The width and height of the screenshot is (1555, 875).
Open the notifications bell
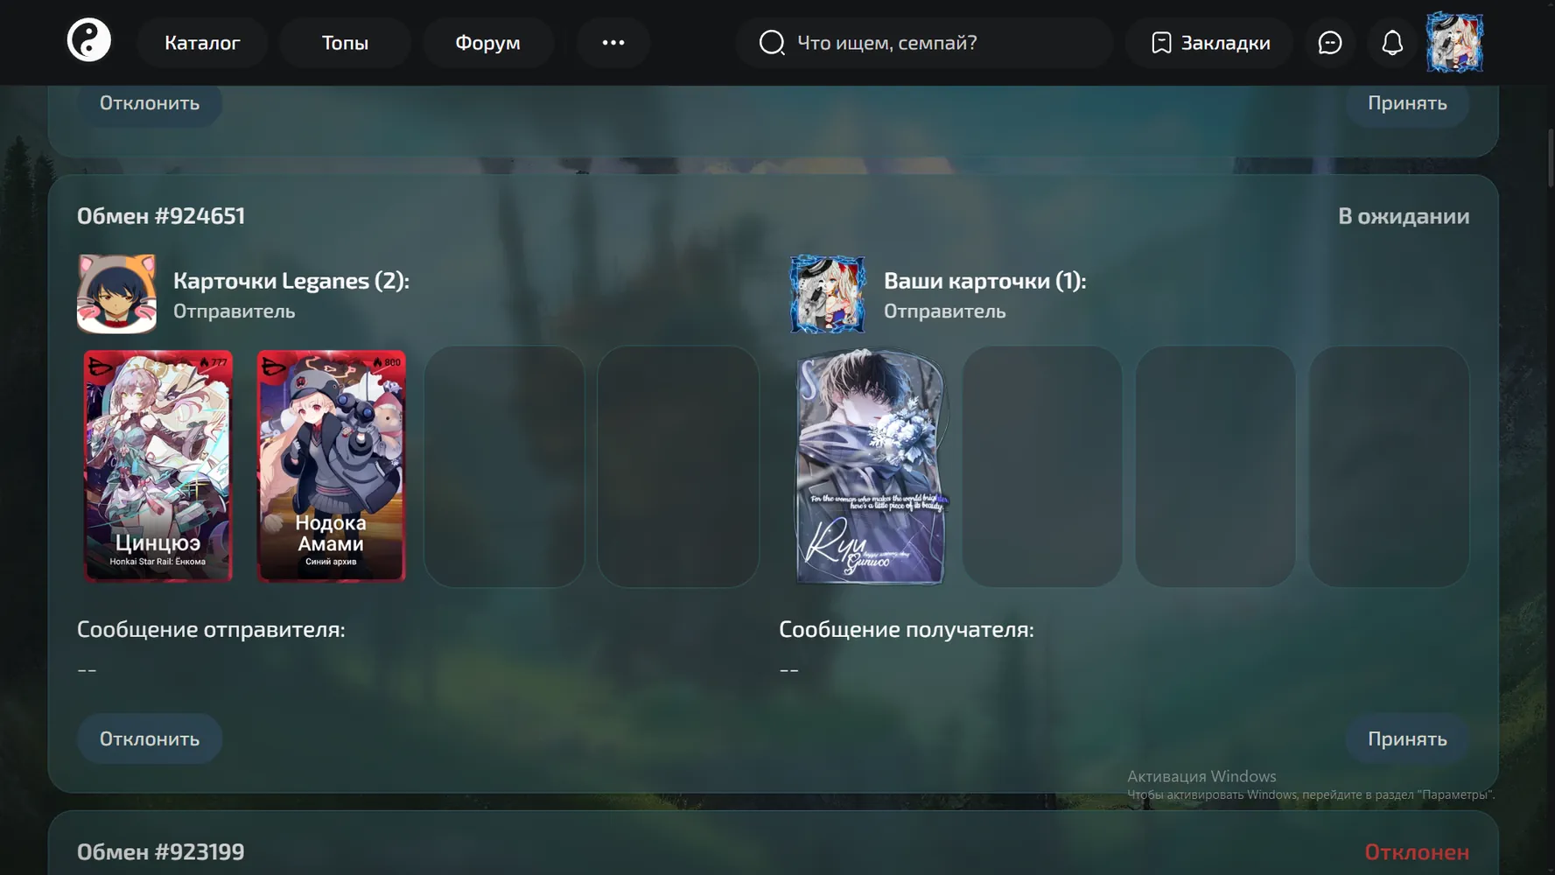[x=1392, y=42]
